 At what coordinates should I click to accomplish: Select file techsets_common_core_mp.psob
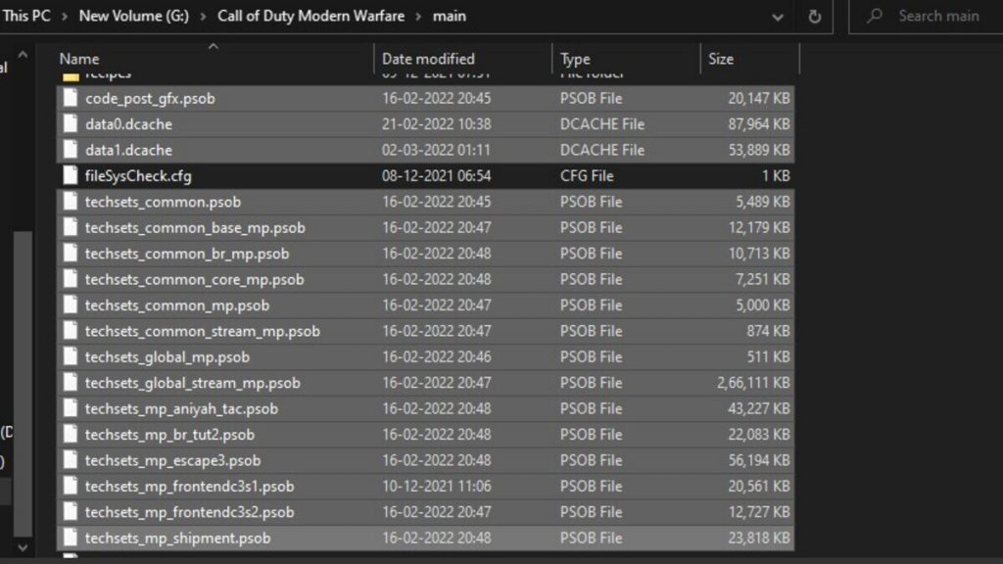coord(195,279)
